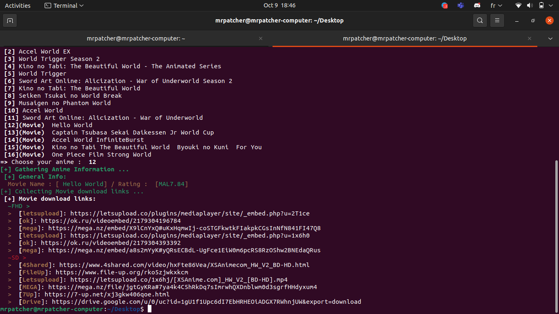Click the Wi-Fi status icon
The image size is (559, 314).
click(x=518, y=5)
